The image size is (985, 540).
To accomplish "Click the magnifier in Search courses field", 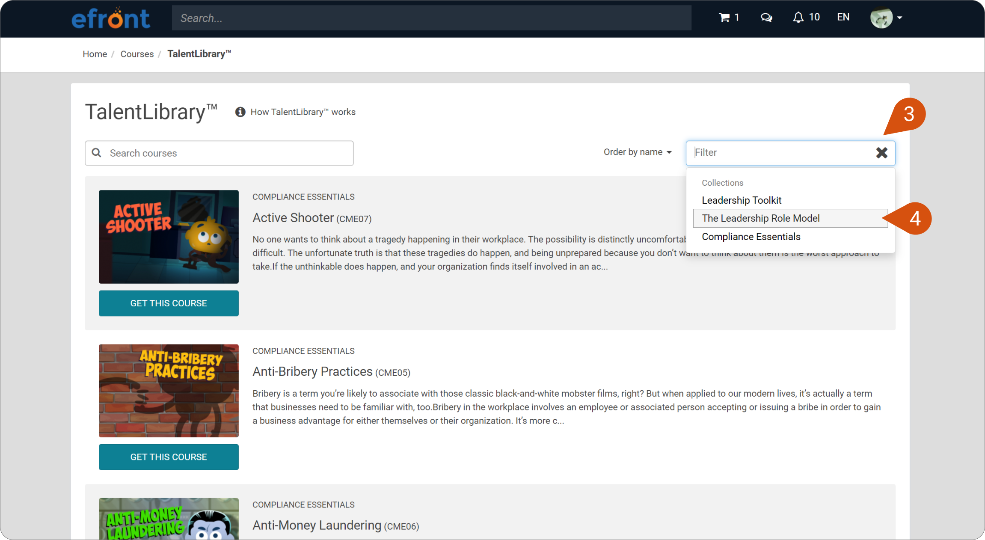I will coord(97,153).
